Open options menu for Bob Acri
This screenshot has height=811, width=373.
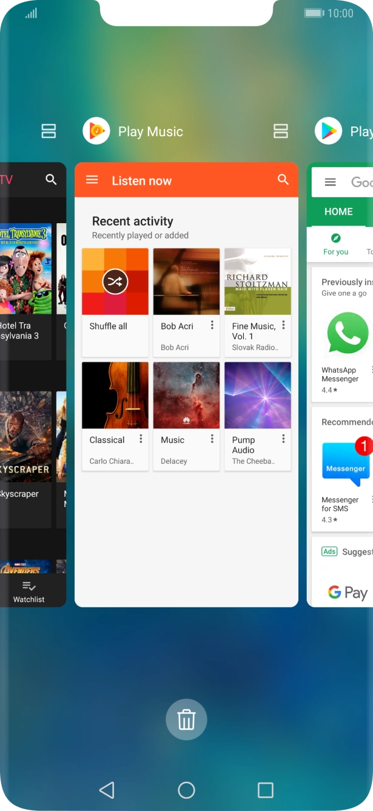coord(212,325)
